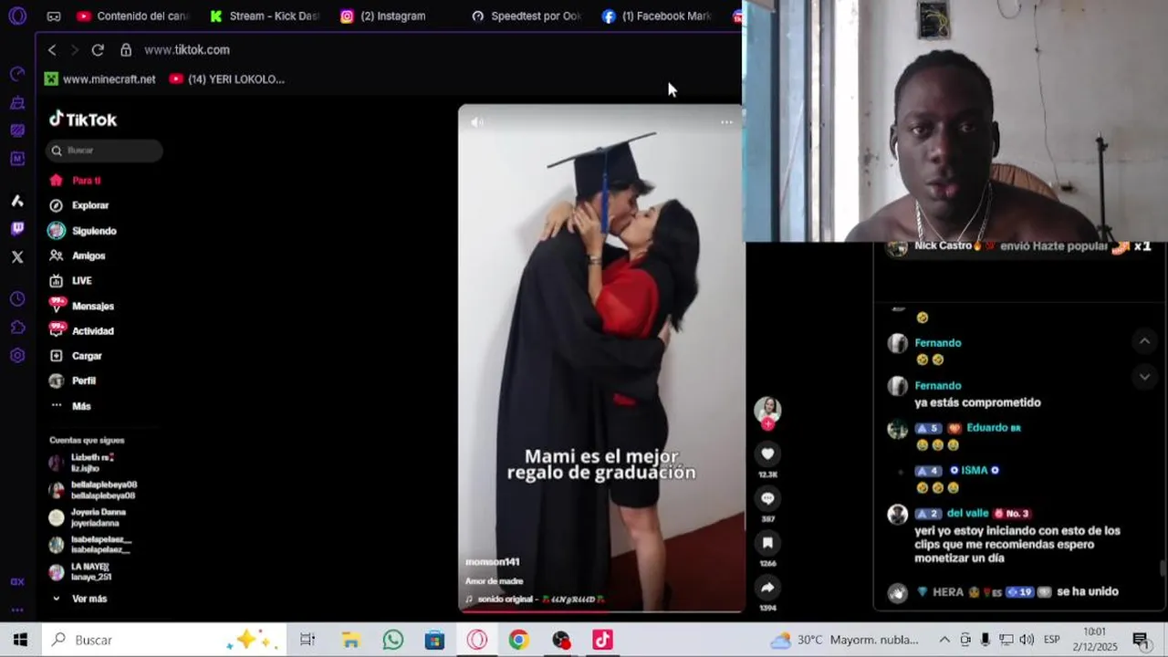Screen dimensions: 1168x657
Task: Click the TikTok logo
Action: pos(83,120)
